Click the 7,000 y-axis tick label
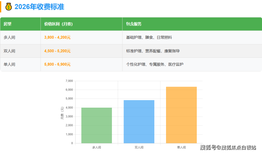The height and width of the screenshot is (153, 262). point(69,81)
